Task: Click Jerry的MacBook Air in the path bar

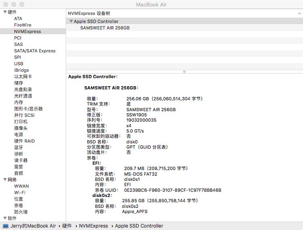Action: coord(33,226)
